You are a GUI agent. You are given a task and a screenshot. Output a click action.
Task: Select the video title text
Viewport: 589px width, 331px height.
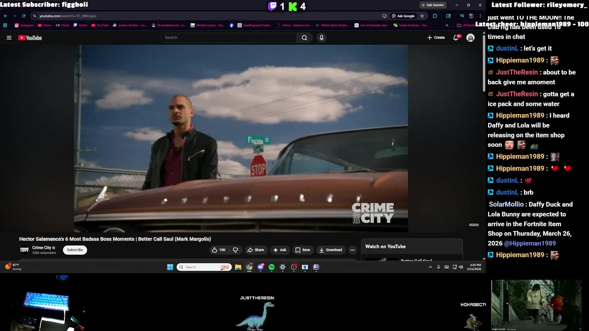click(115, 239)
